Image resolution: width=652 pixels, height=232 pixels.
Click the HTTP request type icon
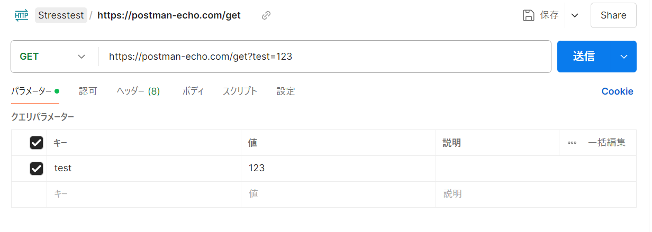(x=22, y=15)
